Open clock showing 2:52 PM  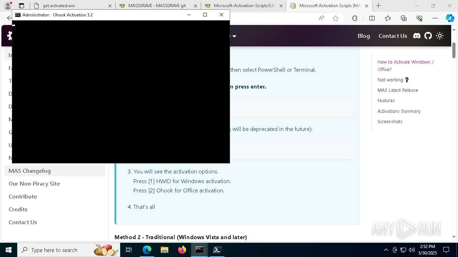428,250
